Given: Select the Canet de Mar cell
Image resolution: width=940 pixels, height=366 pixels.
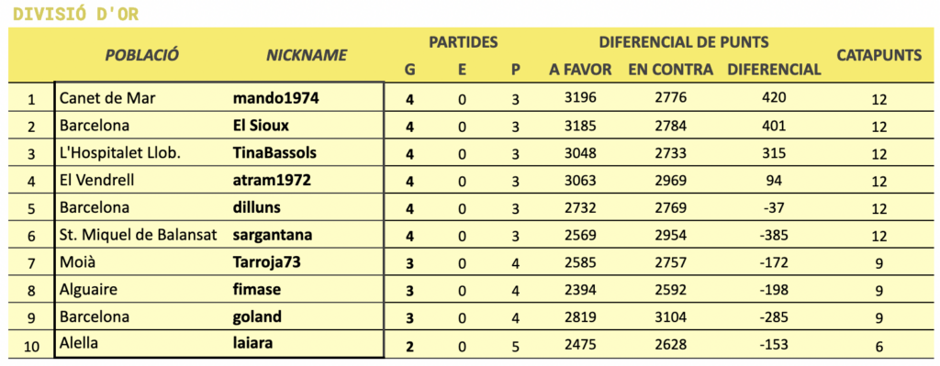Looking at the screenshot, I should [x=107, y=98].
